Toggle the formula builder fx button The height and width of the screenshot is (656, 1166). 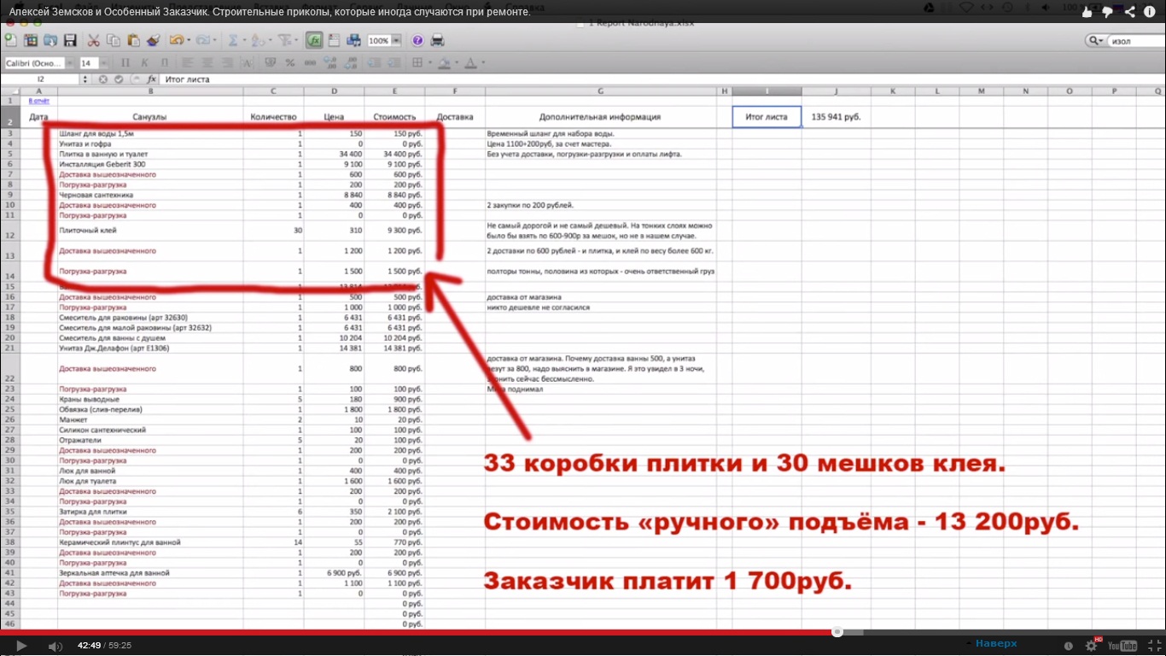point(314,40)
